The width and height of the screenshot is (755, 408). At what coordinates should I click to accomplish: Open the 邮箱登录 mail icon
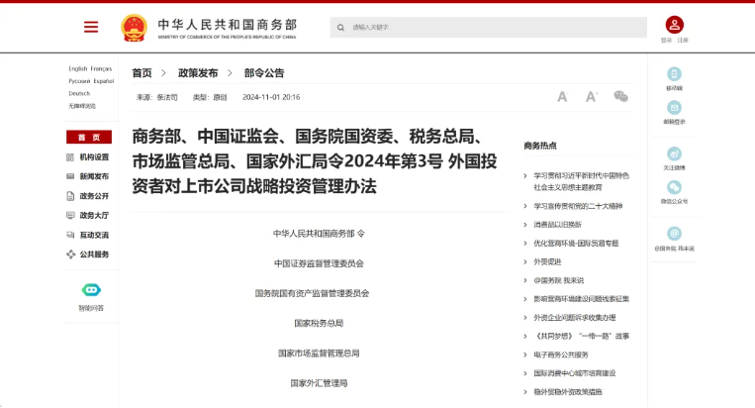674,107
